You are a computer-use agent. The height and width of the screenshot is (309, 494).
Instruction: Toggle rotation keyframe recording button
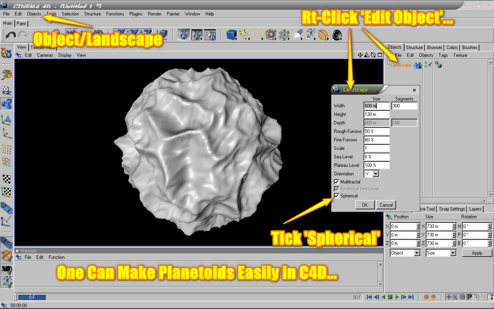(463, 297)
